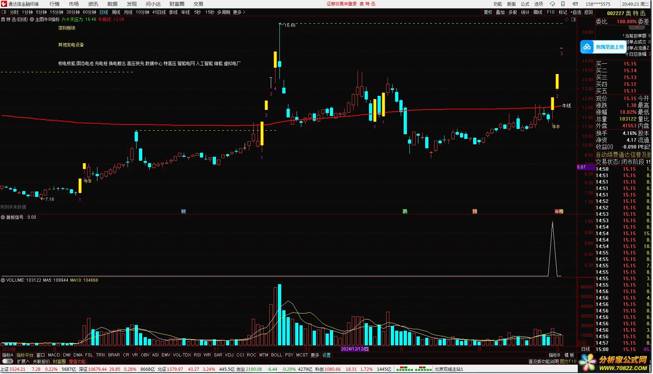653x374 pixels.
Task: Switch to 分时 chart period
Action: click(14, 12)
